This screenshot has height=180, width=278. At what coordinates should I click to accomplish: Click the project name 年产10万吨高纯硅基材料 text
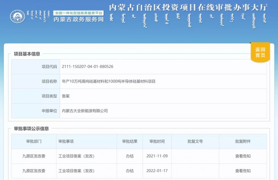108,81
